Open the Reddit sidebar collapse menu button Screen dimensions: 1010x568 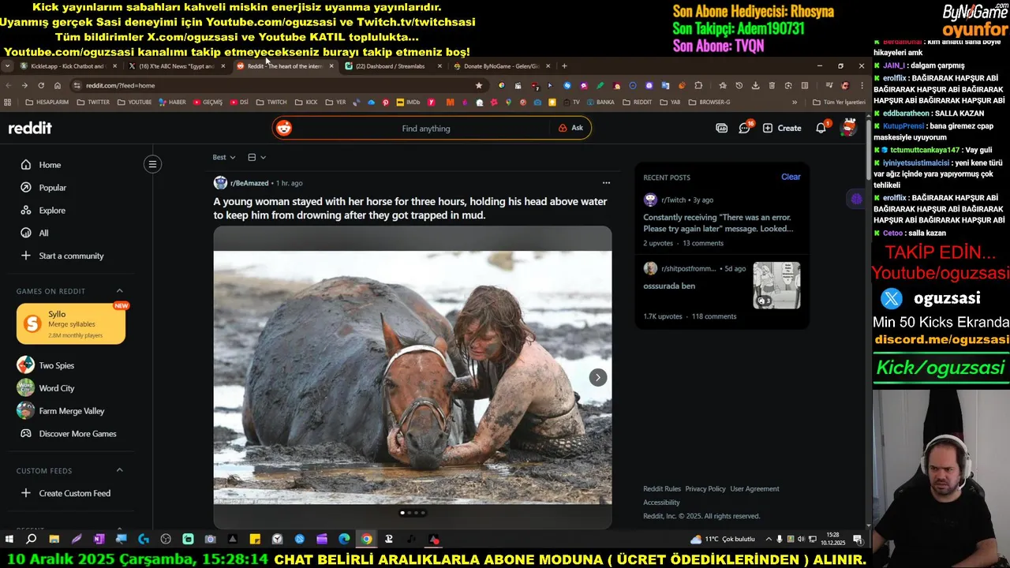[152, 164]
